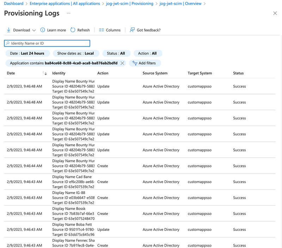Expand the Download dropdown chevron
The width and height of the screenshot is (282, 248).
(x=34, y=30)
